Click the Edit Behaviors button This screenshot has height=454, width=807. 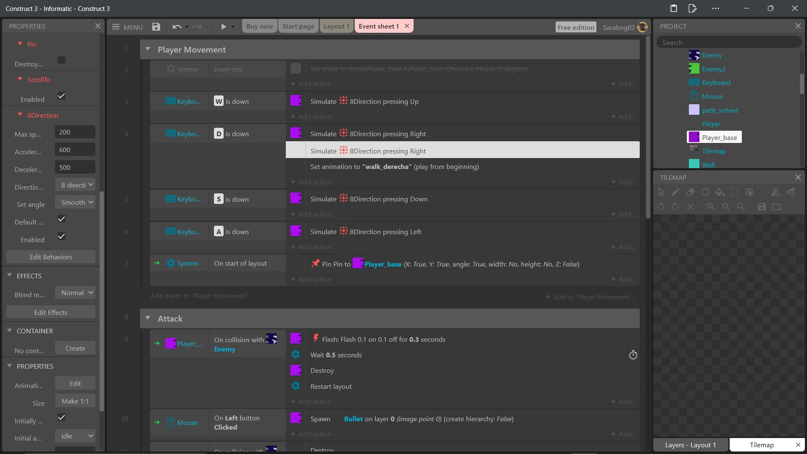(50, 256)
